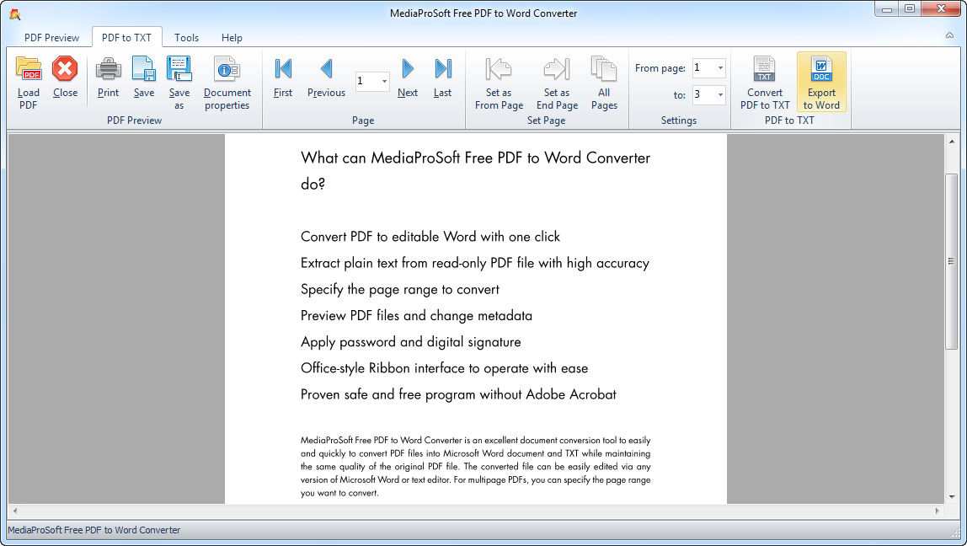Screen dimensions: 967x546
Task: Click the line 'Convert PDF to editable Word with one click'
Action: [x=430, y=237]
